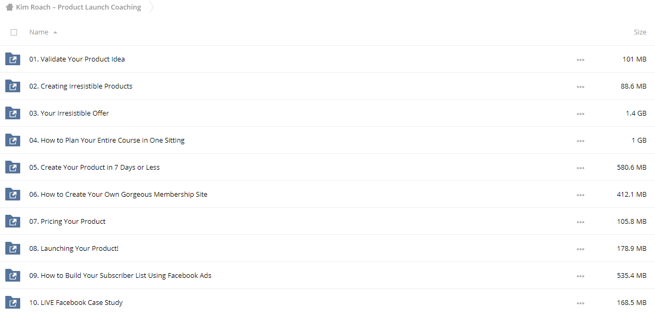Toggle the sort arrow next to Name
655x315 pixels.
(55, 32)
